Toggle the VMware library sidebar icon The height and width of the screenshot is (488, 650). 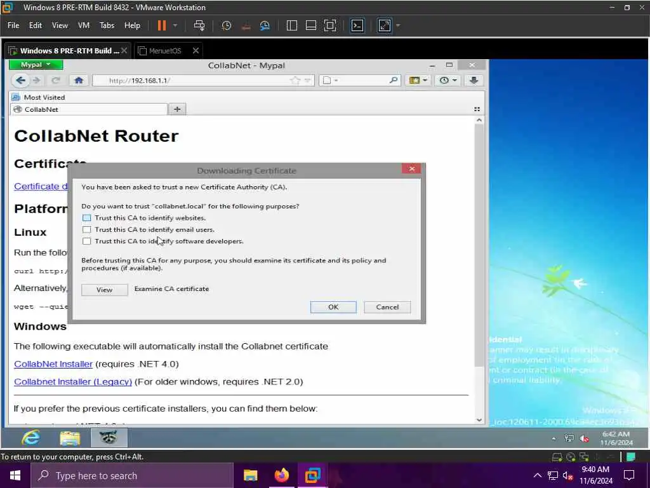coord(292,25)
